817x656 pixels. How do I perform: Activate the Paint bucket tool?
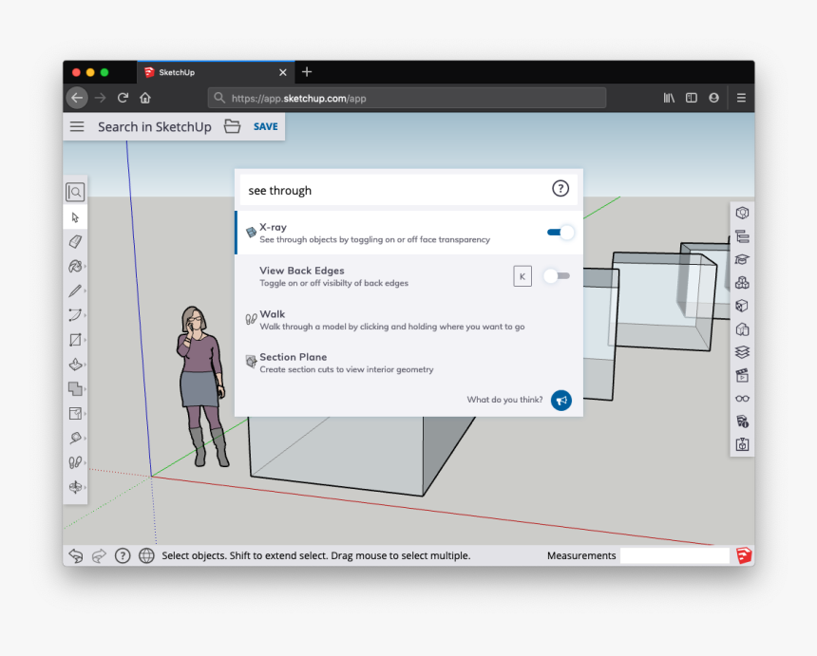pyautogui.click(x=75, y=266)
